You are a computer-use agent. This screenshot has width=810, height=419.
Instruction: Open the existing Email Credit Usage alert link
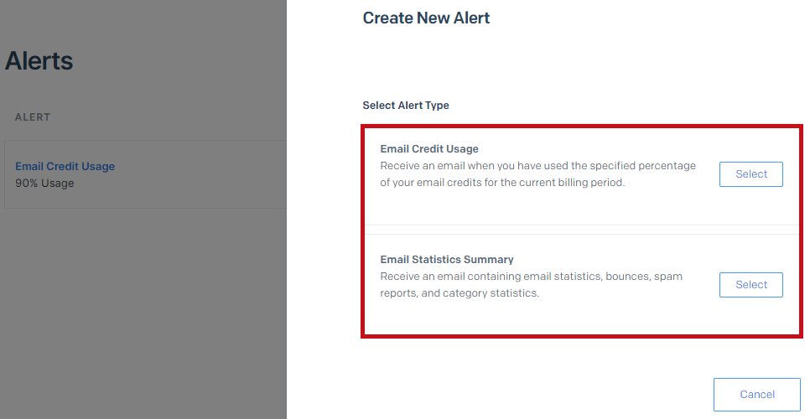(65, 166)
